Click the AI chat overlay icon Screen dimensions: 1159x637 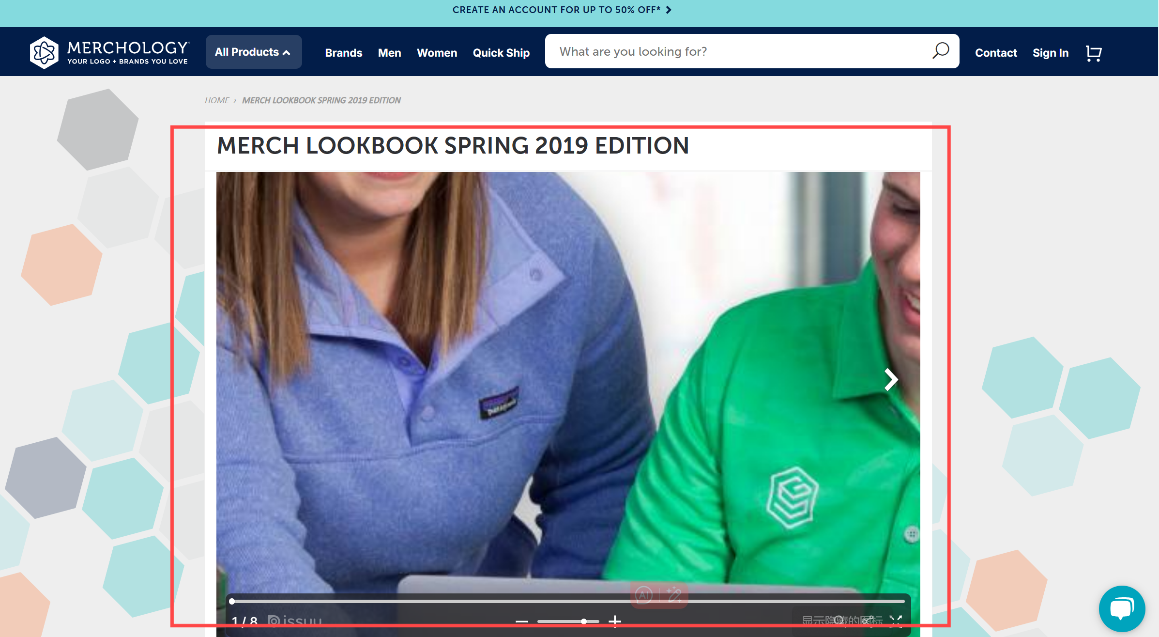pyautogui.click(x=644, y=594)
